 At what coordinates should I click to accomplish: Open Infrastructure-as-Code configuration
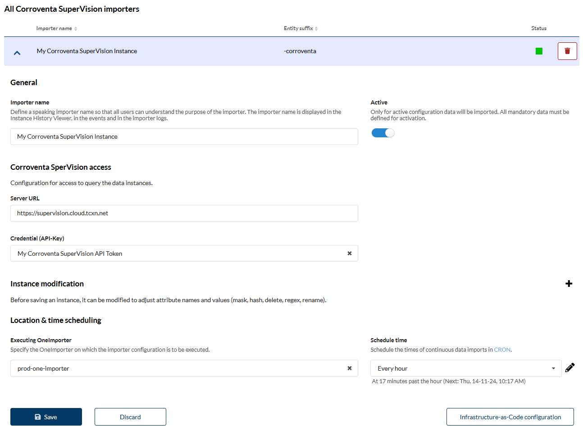(x=510, y=417)
